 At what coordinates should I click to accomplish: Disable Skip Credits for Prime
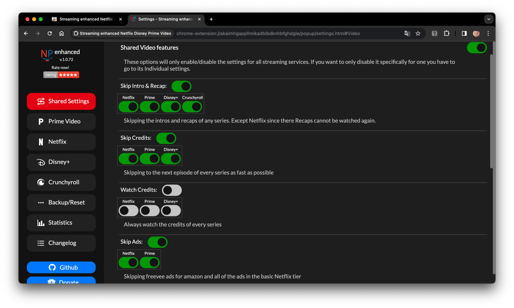coord(150,159)
